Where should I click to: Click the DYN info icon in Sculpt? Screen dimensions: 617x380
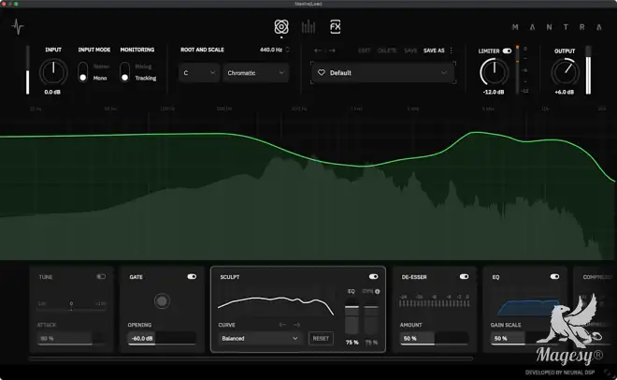pyautogui.click(x=378, y=291)
